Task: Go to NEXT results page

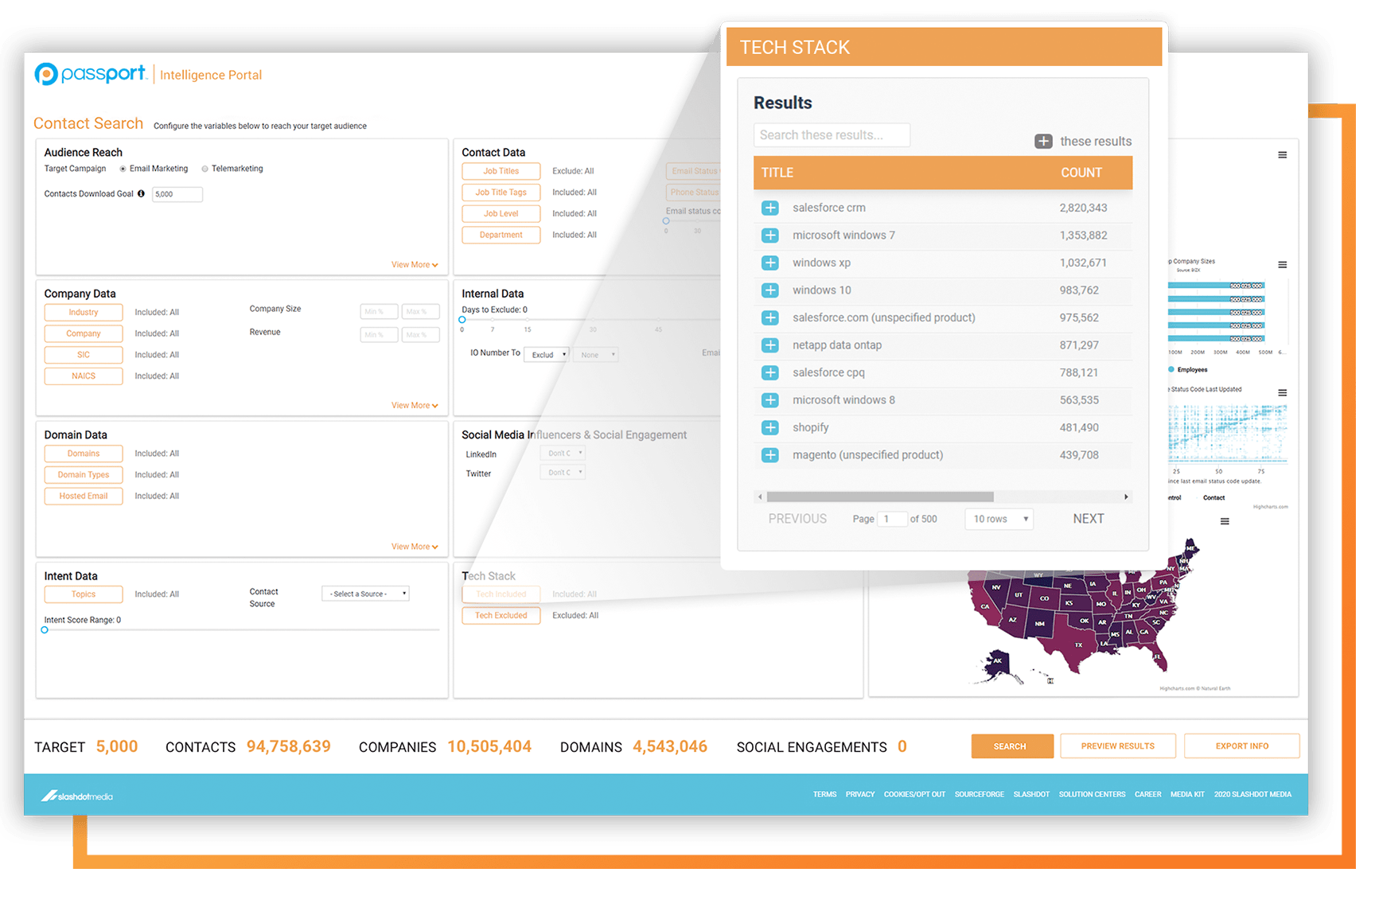Action: [x=1089, y=519]
